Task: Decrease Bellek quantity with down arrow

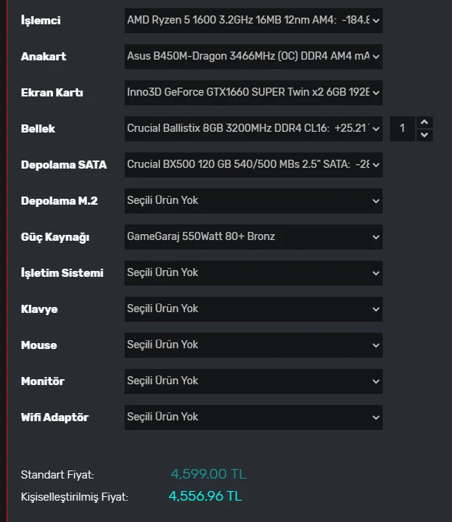Action: [424, 135]
